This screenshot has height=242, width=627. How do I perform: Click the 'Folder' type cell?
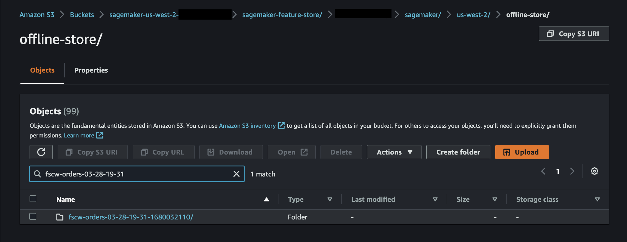tap(298, 217)
